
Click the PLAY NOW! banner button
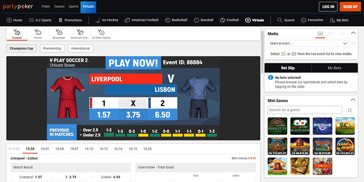tap(133, 63)
